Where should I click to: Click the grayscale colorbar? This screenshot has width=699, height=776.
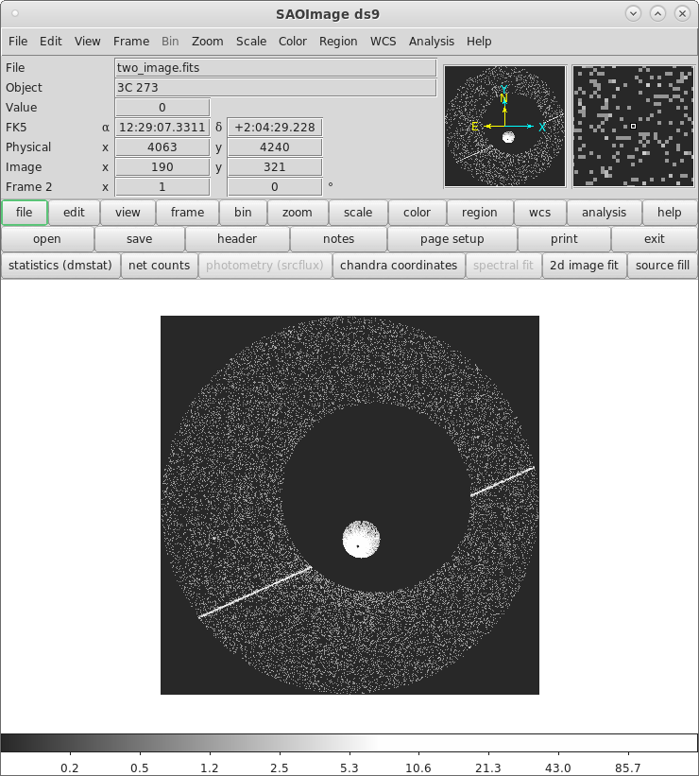pyautogui.click(x=349, y=743)
